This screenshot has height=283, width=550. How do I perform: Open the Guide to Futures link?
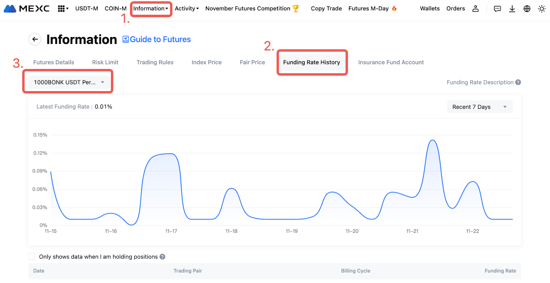157,39
